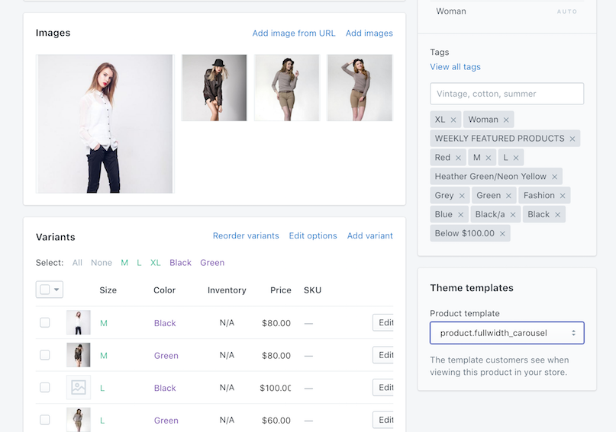
Task: Select Black variants filter
Action: 180,263
